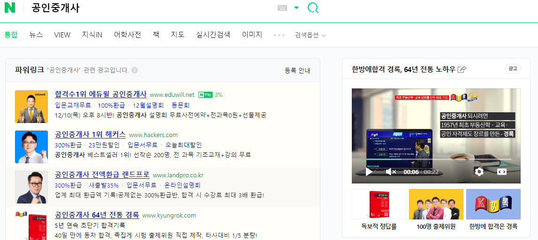Click the 해커스 ad thumbnail
This screenshot has width=538, height=240.
31,147
